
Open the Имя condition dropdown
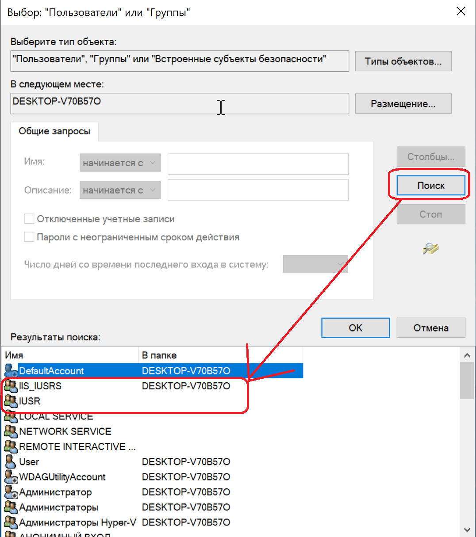point(120,163)
